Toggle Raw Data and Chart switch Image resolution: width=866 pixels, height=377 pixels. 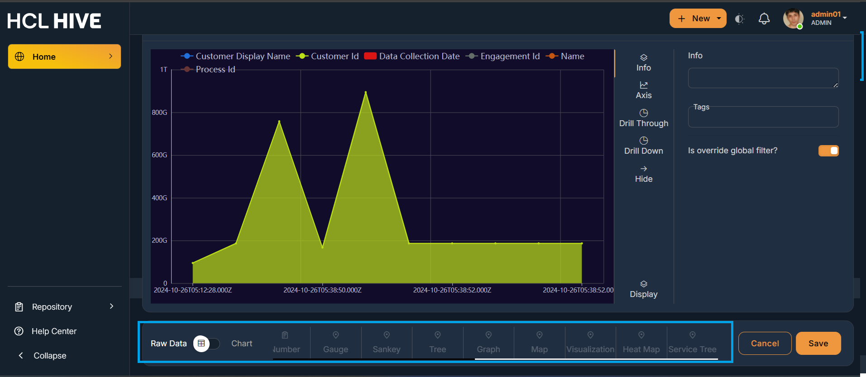(206, 344)
